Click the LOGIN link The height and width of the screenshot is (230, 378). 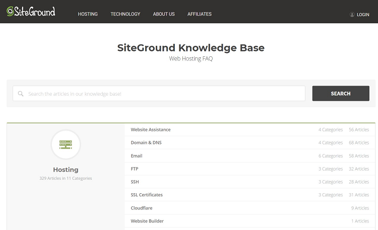tap(363, 15)
